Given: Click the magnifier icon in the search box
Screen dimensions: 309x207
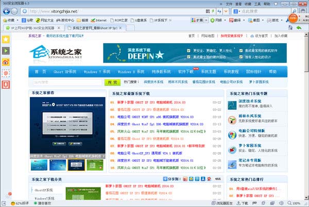Looking at the screenshot, I should point(294,11).
